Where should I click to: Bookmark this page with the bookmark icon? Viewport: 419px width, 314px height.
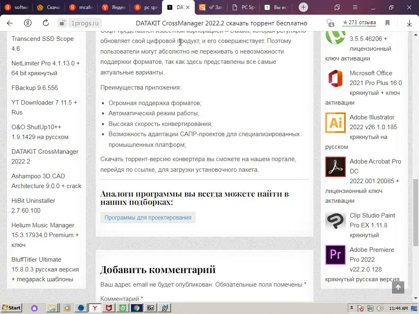(x=387, y=23)
